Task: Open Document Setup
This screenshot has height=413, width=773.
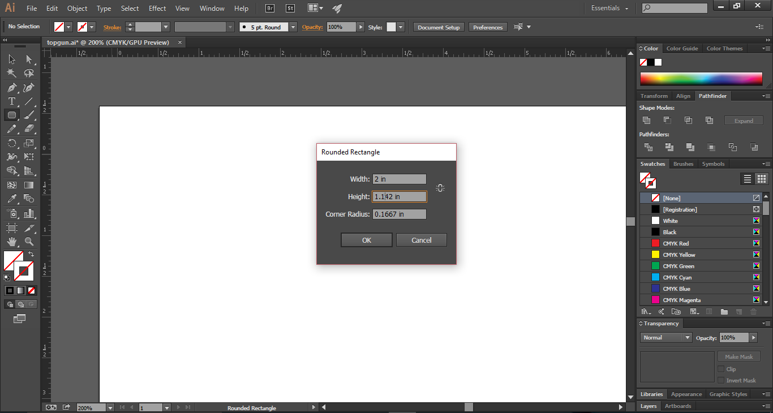Action: [439, 27]
